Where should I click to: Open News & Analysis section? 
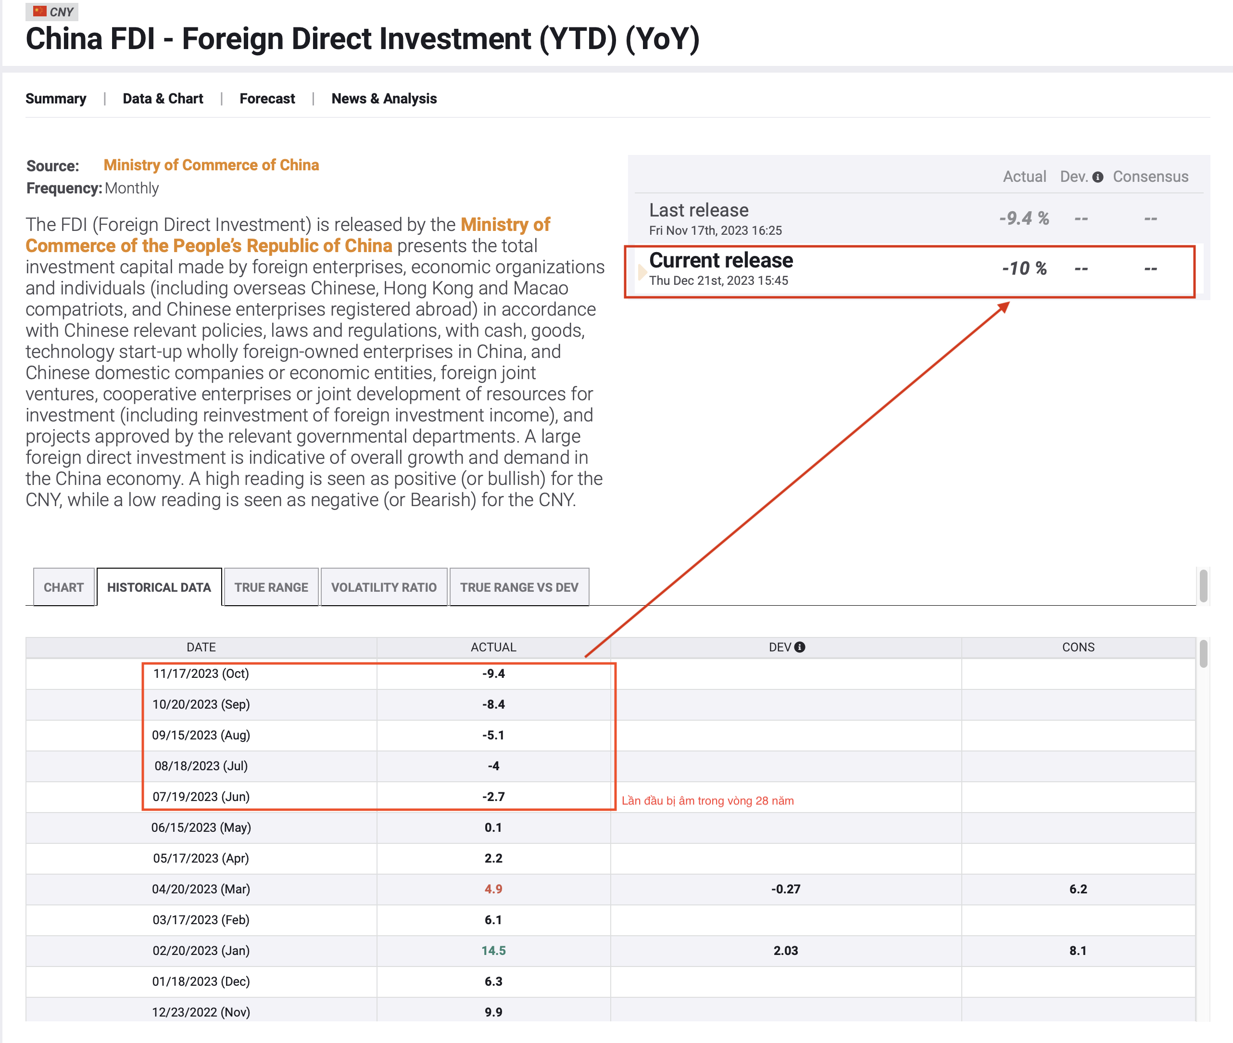point(384,99)
